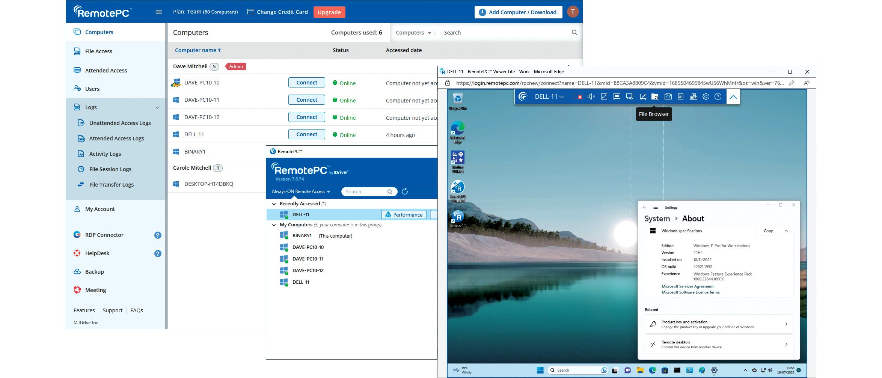Toggle the hamburger menu in RemotePC header
Viewport: 882px width, 378px height.
tap(159, 12)
